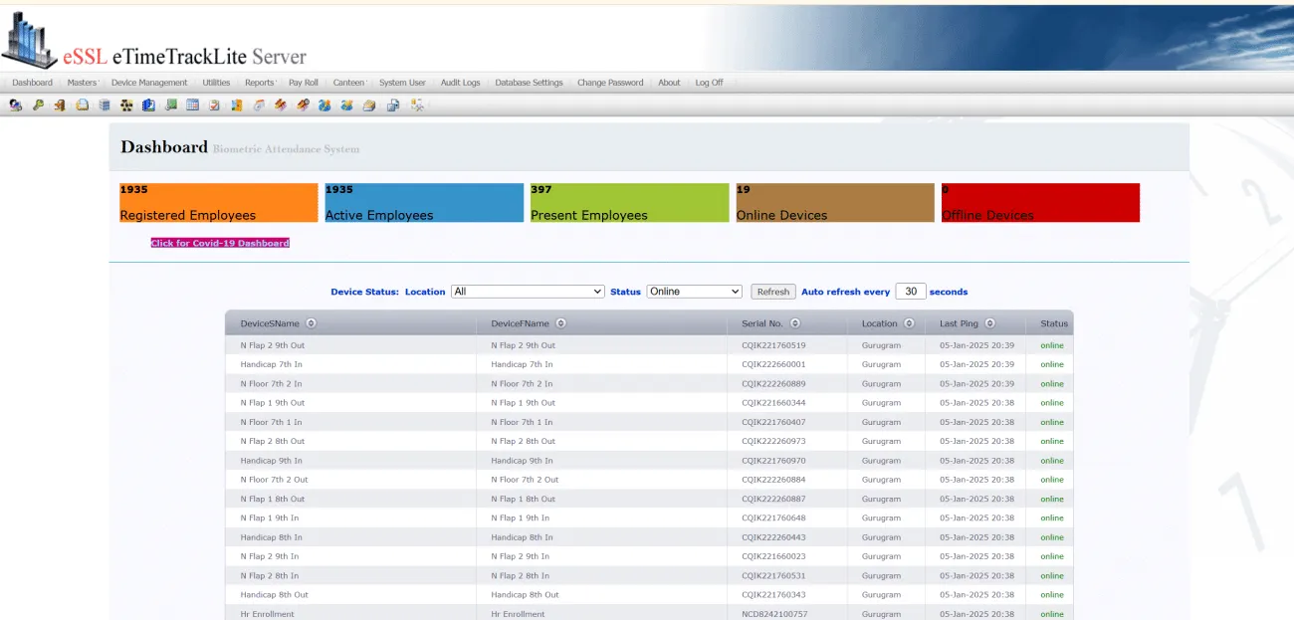1294x620 pixels.
Task: Sort by the Serial No. column icon
Action: pos(794,323)
